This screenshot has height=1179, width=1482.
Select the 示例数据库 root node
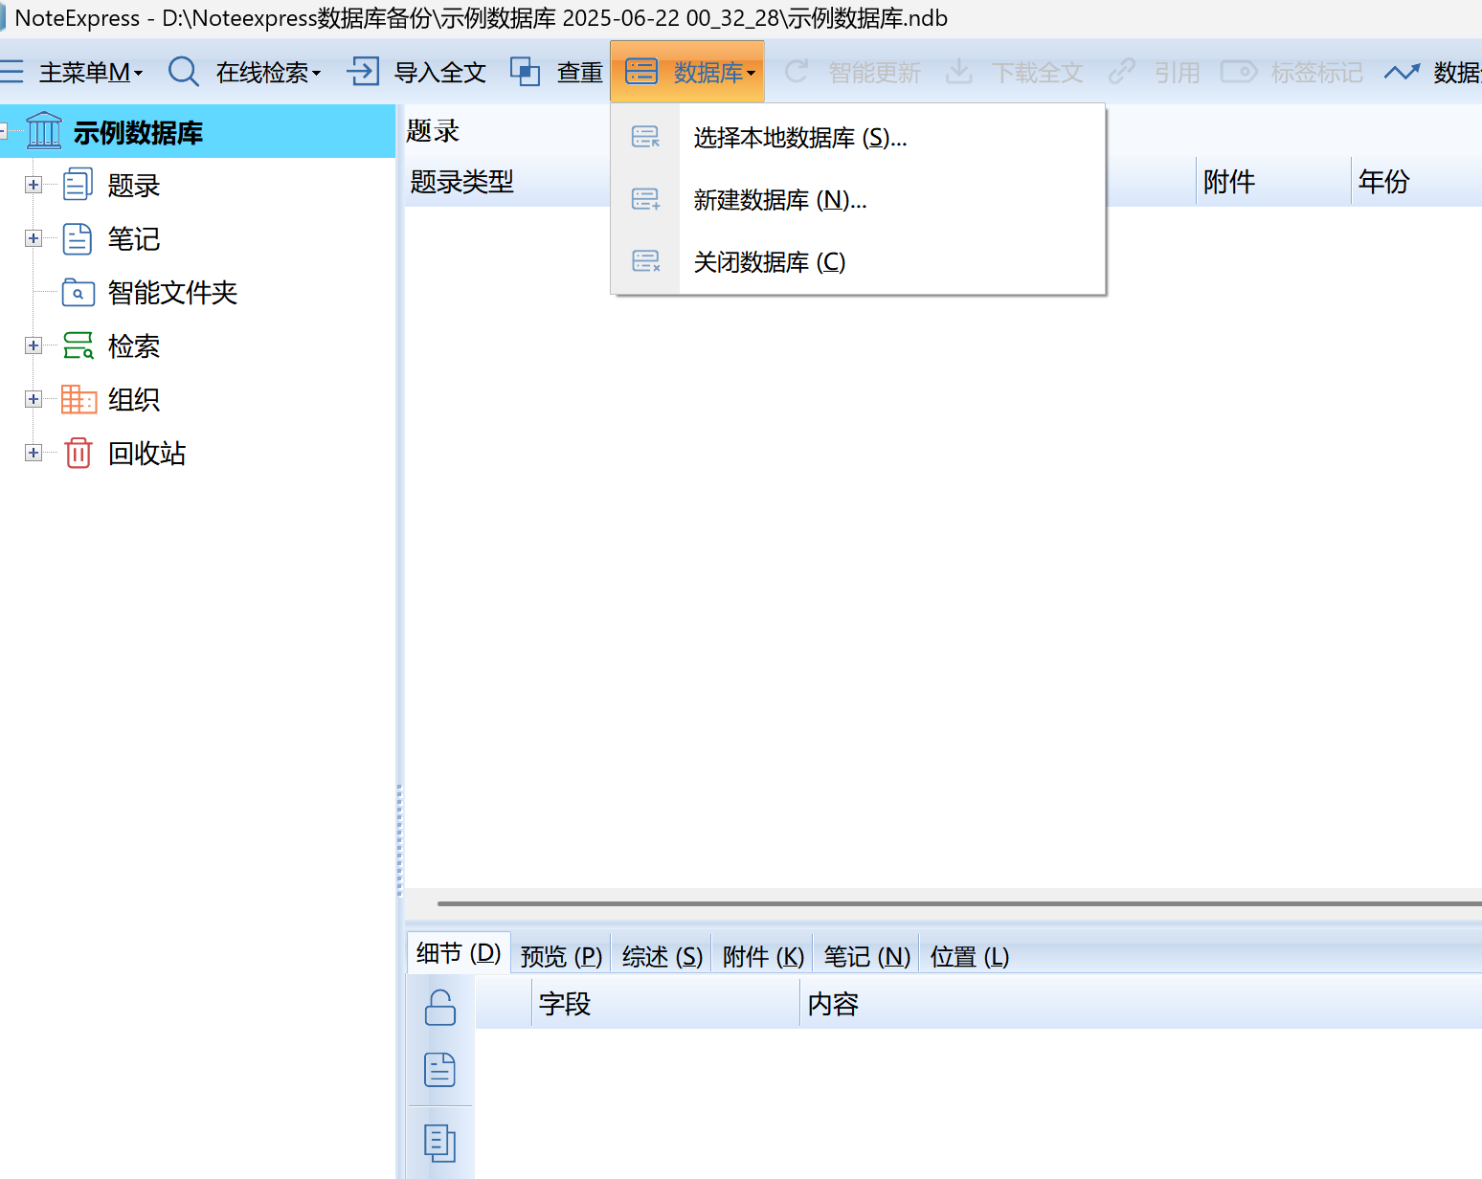tap(138, 133)
